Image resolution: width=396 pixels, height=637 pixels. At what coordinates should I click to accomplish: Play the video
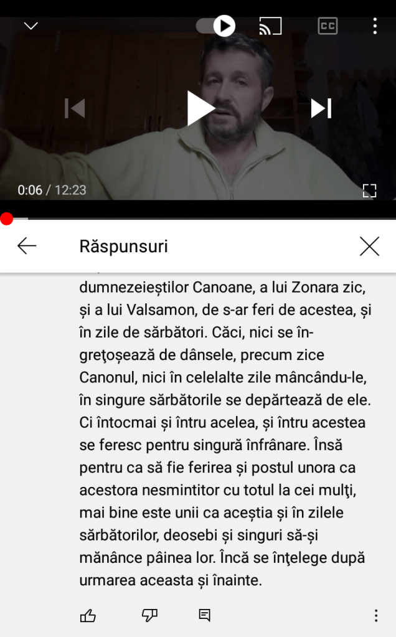tap(200, 108)
